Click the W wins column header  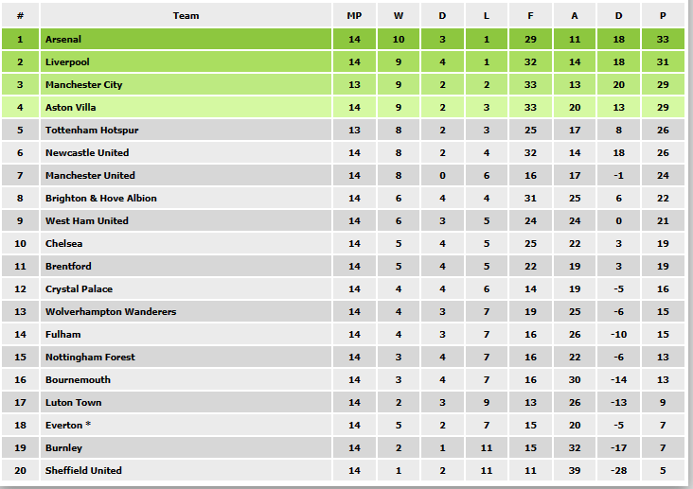coord(399,15)
